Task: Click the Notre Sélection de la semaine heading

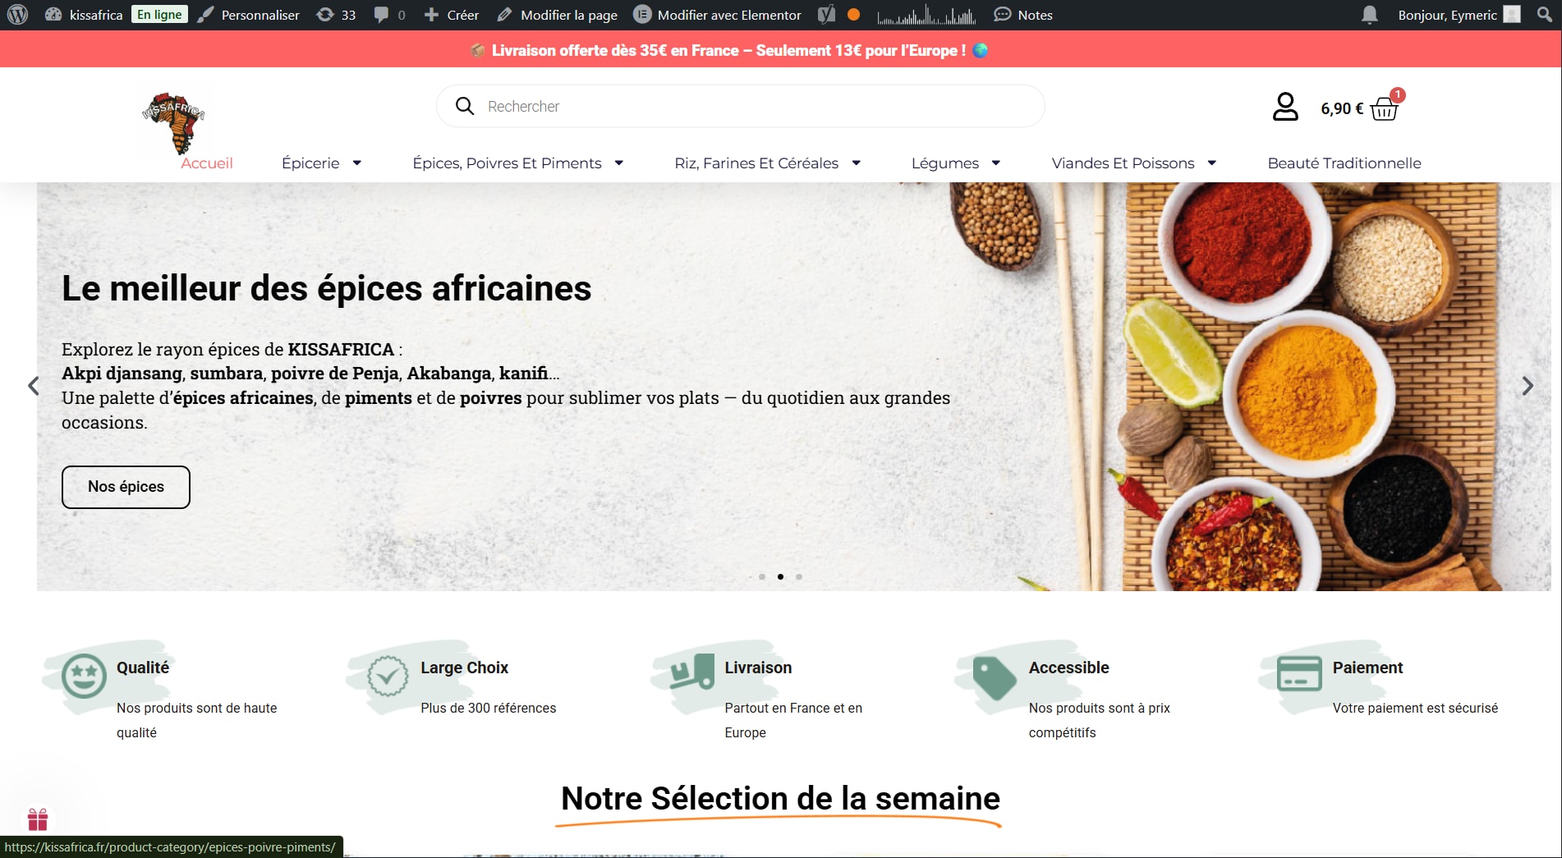Action: tap(780, 798)
